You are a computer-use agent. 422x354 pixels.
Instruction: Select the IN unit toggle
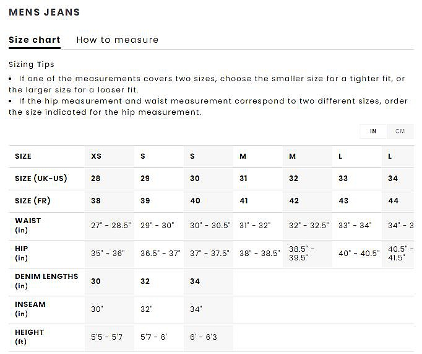[x=373, y=131]
